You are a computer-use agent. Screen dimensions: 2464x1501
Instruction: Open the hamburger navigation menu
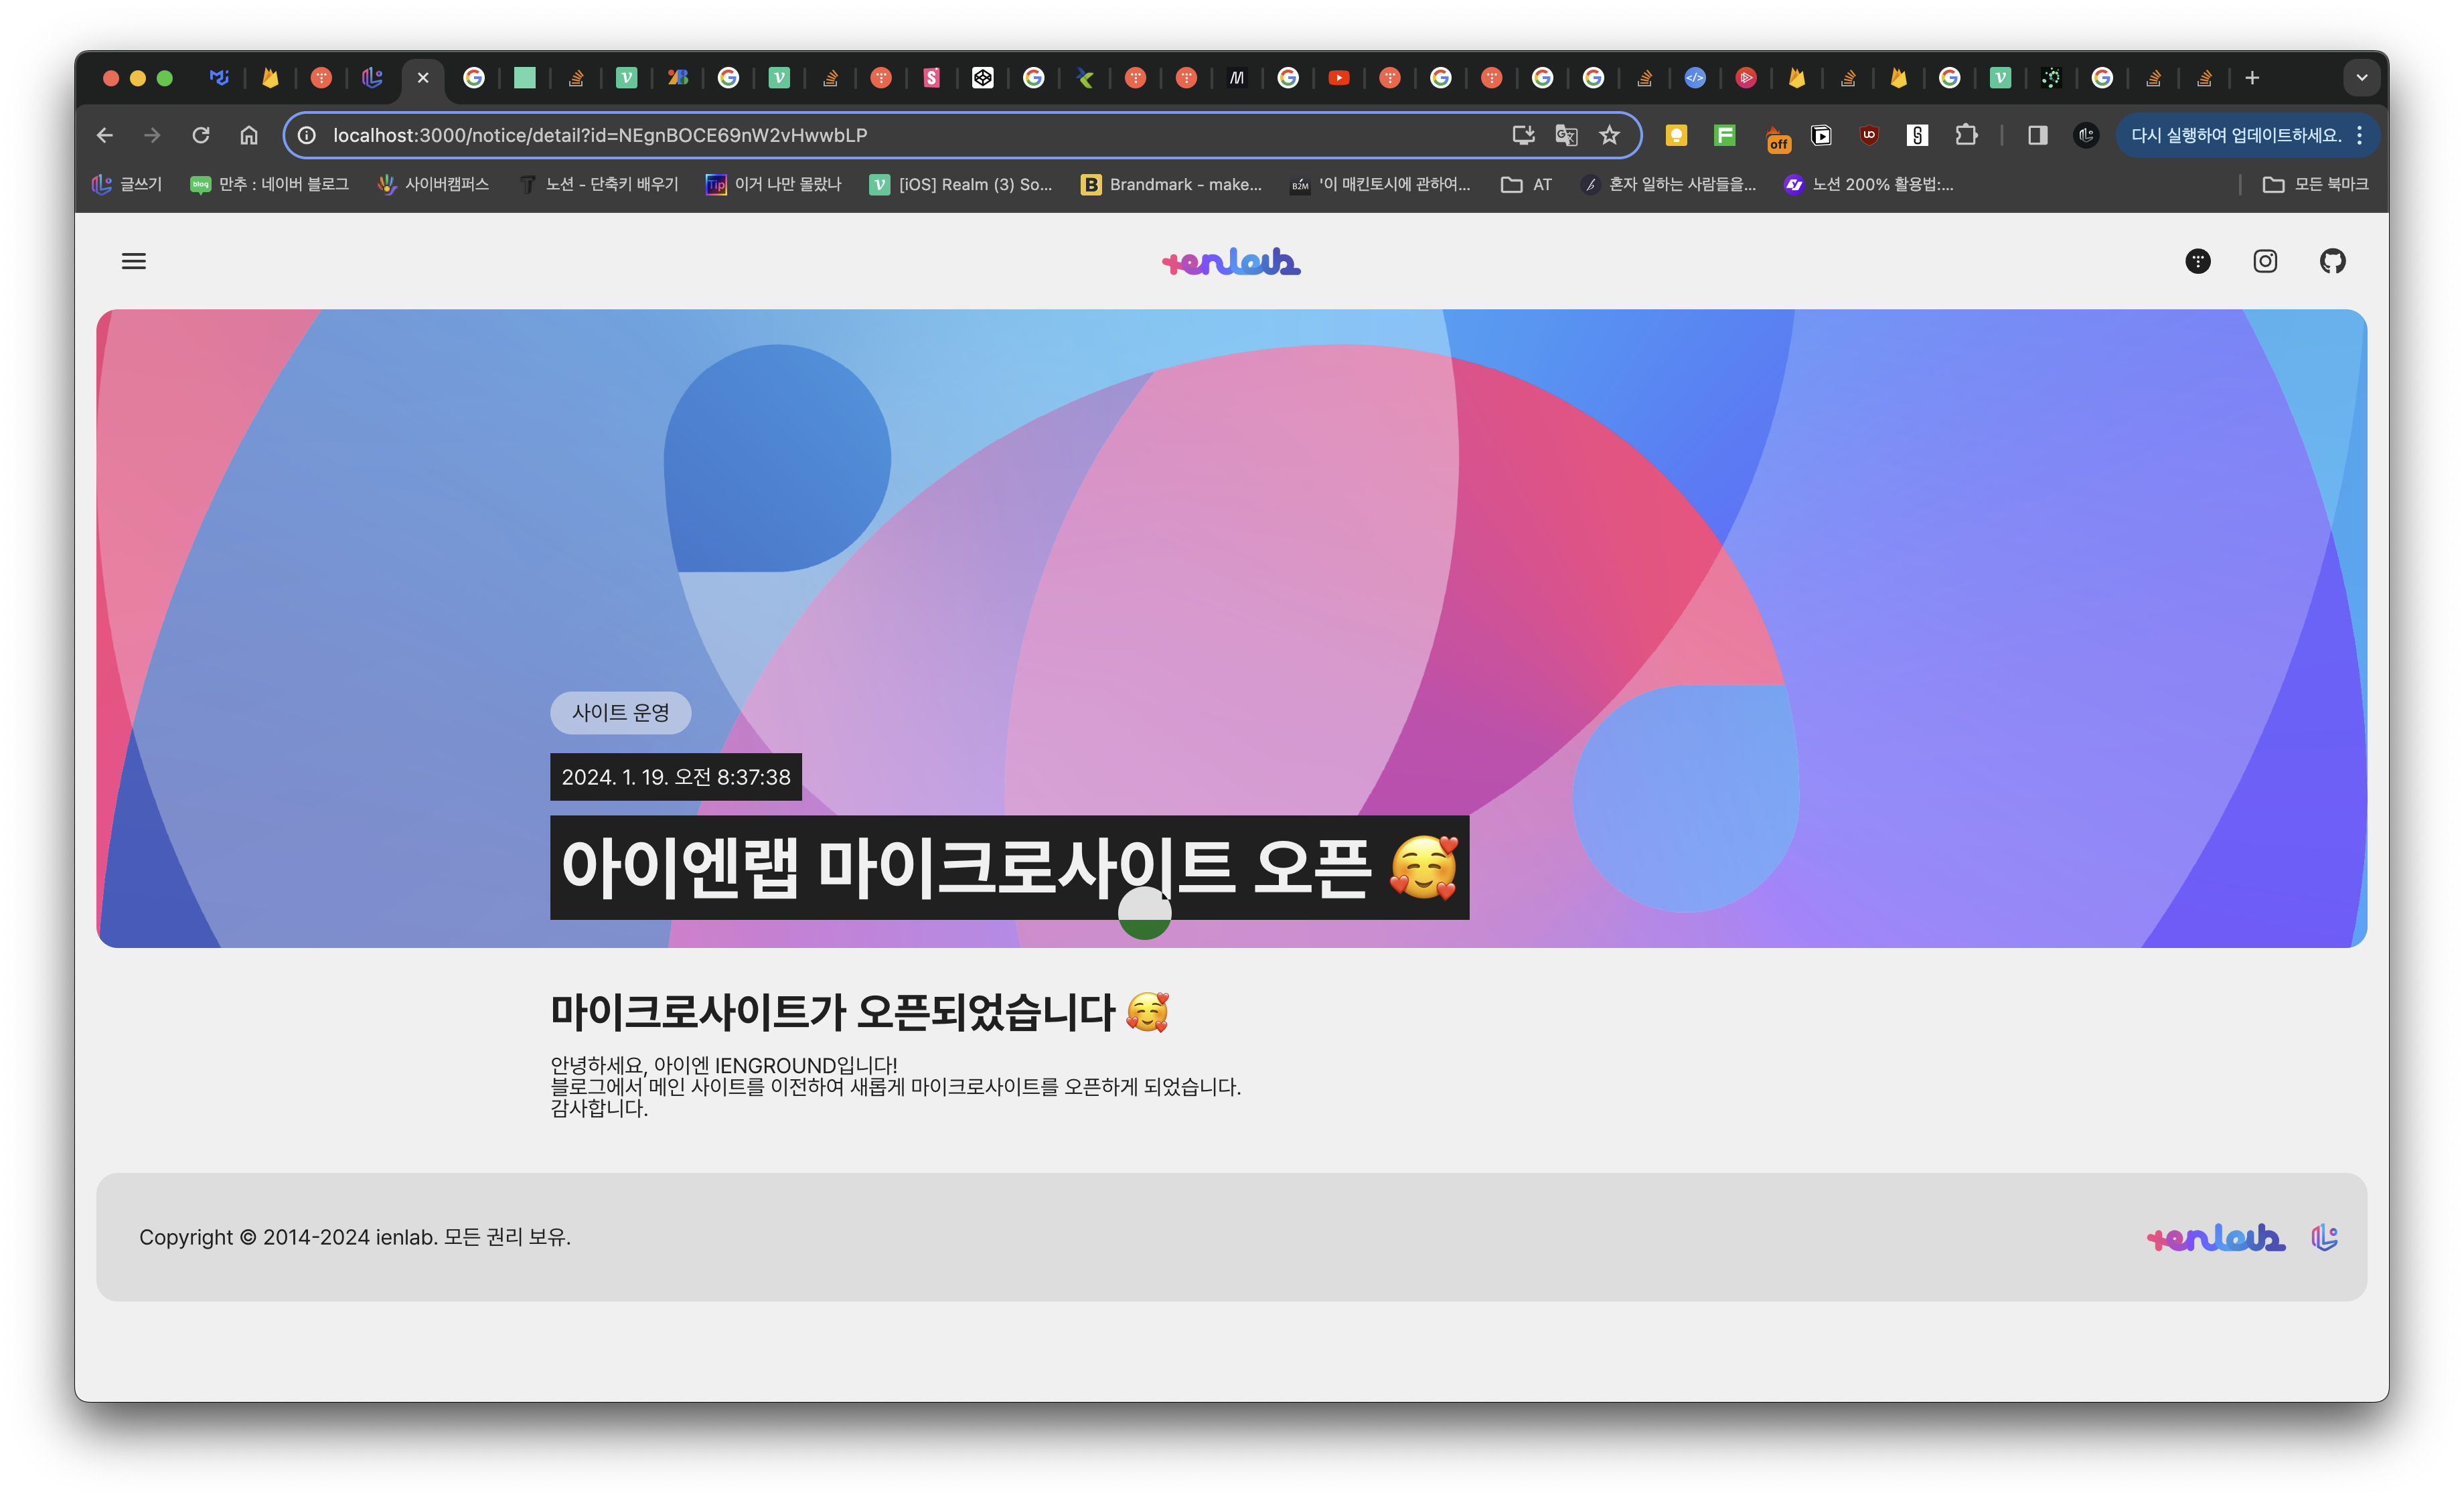click(133, 261)
